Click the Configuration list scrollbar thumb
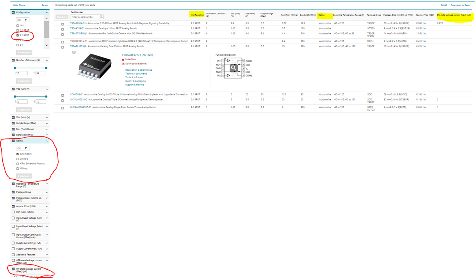The width and height of the screenshot is (475, 279). tap(47, 29)
